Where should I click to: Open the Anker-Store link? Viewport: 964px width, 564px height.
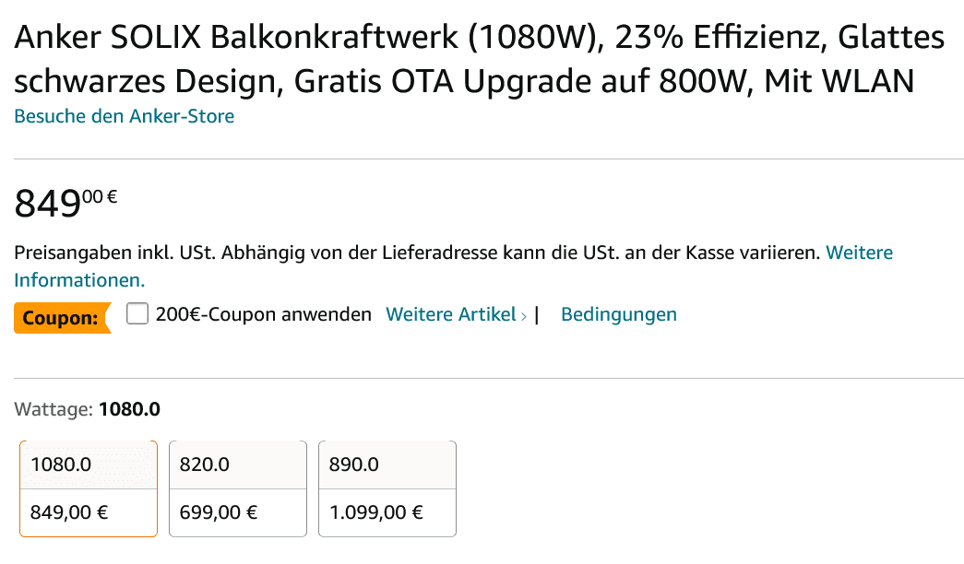click(124, 116)
